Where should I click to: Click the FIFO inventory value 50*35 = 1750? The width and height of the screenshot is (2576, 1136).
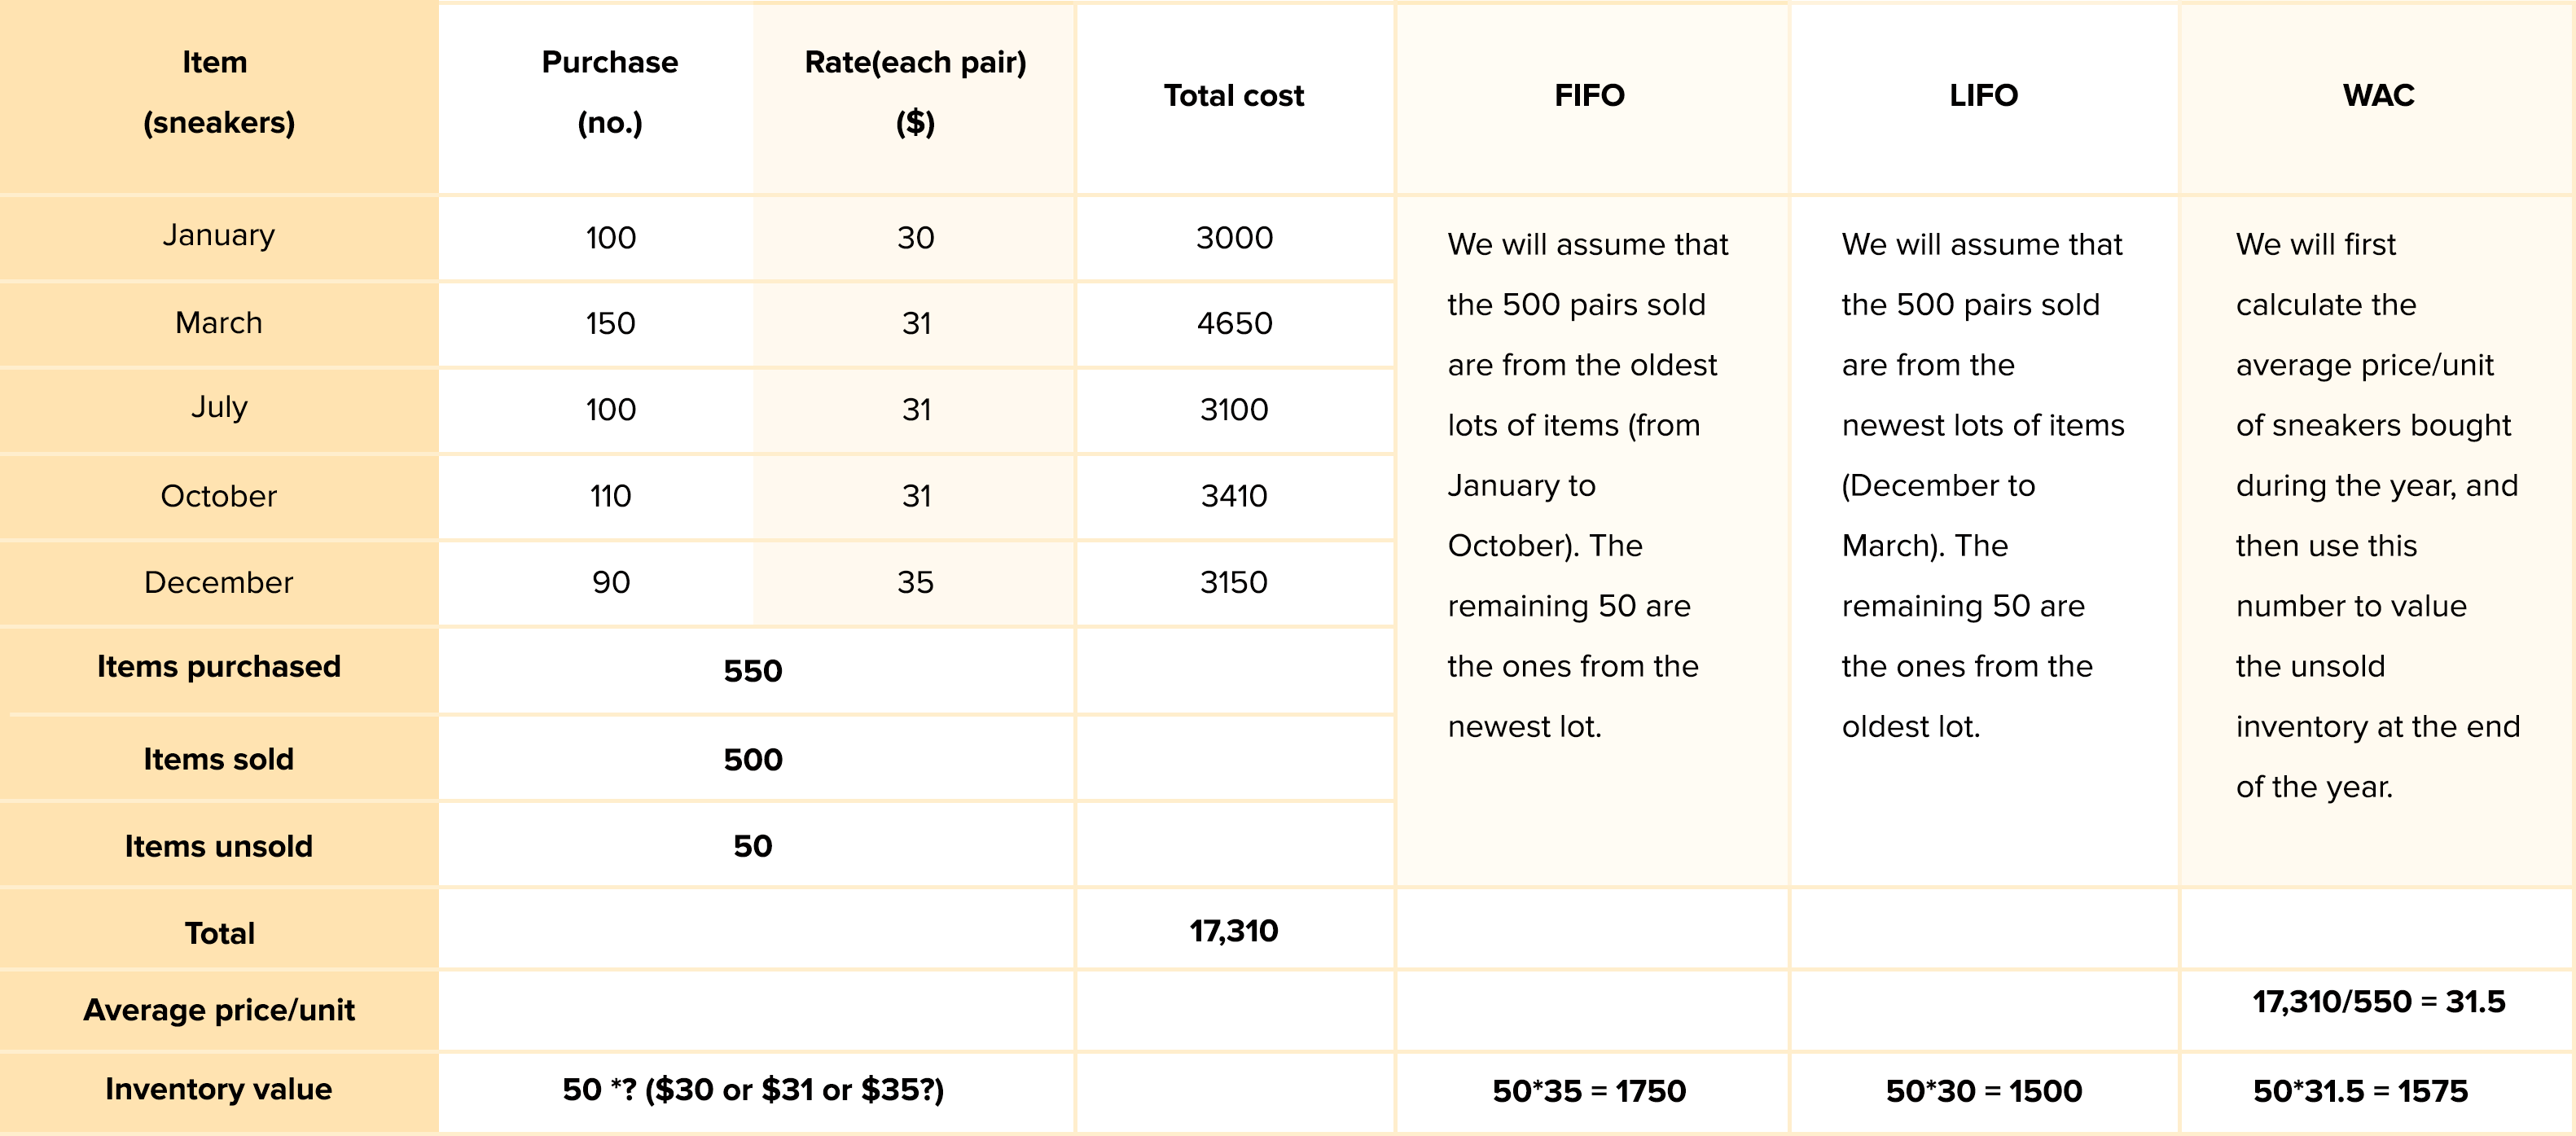click(1589, 1090)
